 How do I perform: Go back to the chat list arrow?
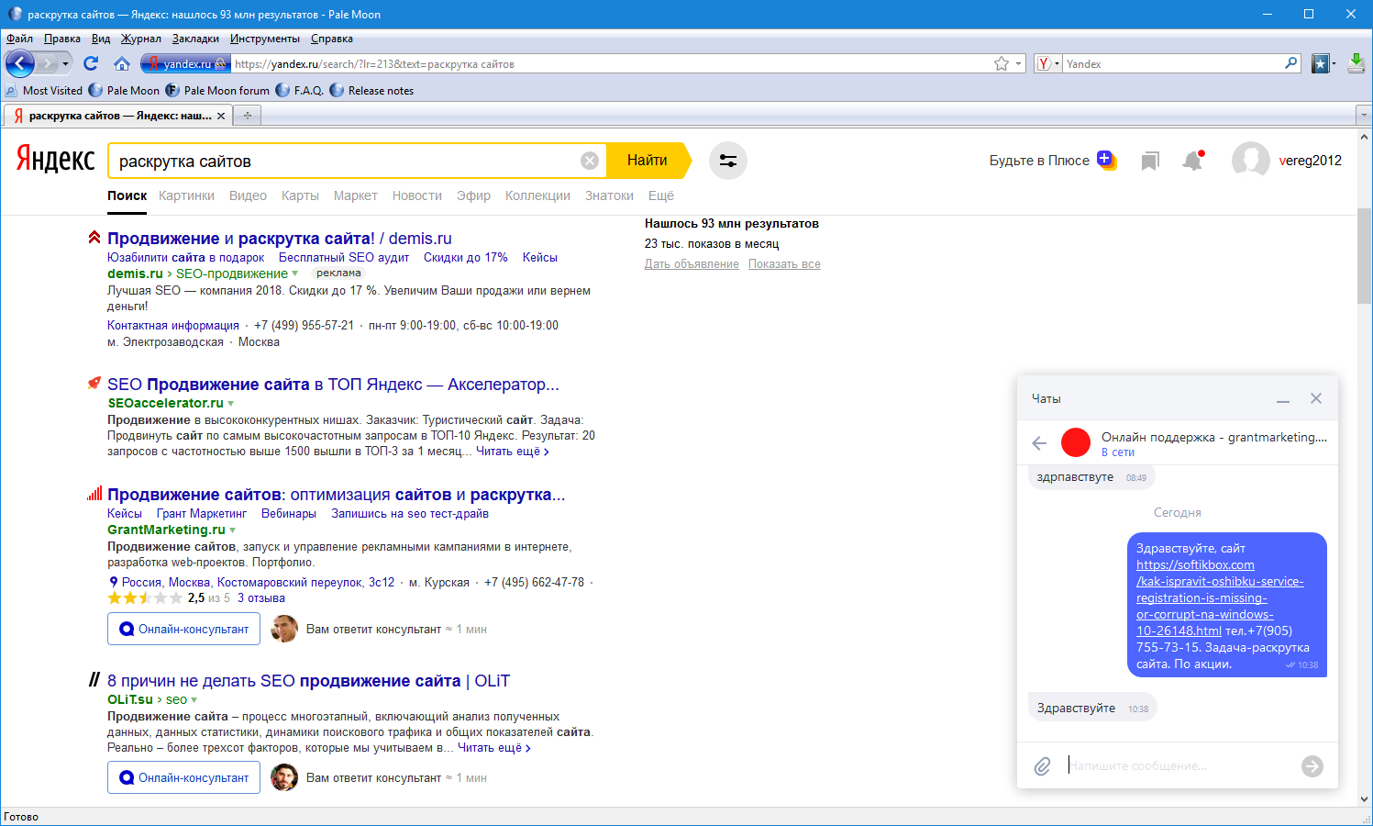coord(1039,443)
